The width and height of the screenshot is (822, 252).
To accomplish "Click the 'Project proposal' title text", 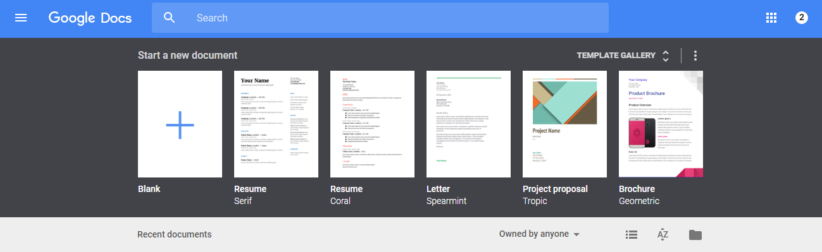I will click(x=556, y=189).
